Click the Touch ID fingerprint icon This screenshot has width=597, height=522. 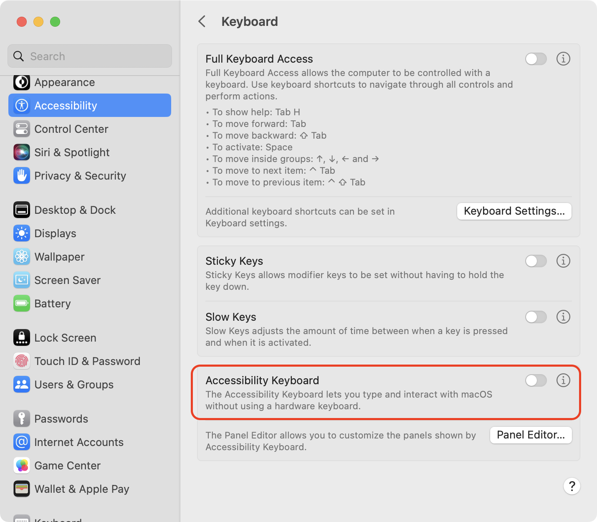tap(22, 361)
